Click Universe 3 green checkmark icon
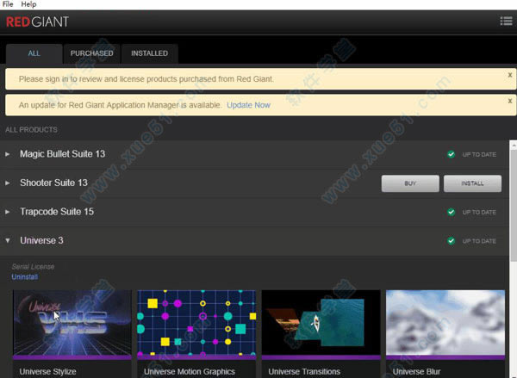Viewport: 517px width, 378px height. [451, 241]
